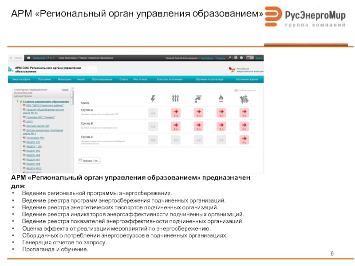Open Группа B water red arrow indicator
This screenshot has height=266, width=355.
[x=198, y=126]
